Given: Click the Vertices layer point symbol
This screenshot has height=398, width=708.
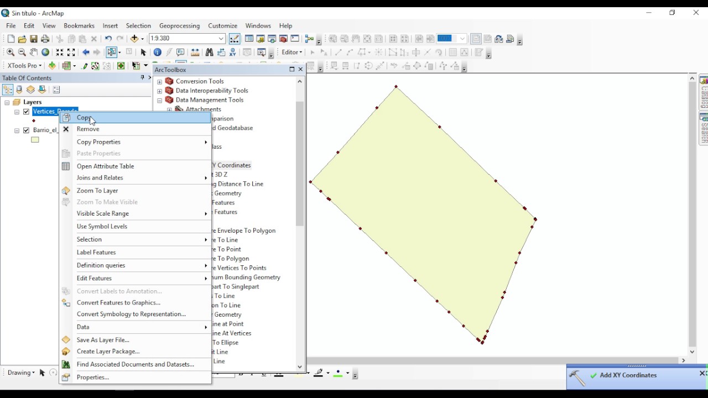Looking at the screenshot, I should (x=34, y=121).
